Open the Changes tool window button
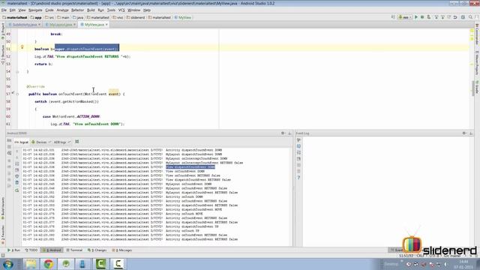This screenshot has height=270, width=480. point(97,250)
